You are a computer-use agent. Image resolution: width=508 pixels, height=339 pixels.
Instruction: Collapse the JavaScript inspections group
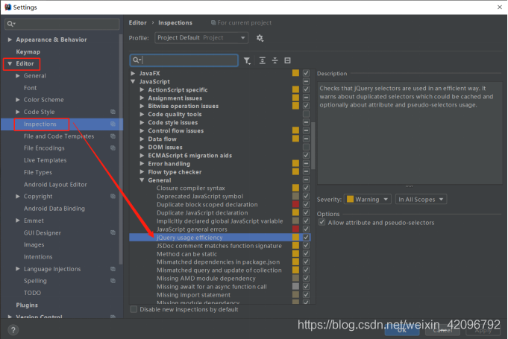pos(133,81)
